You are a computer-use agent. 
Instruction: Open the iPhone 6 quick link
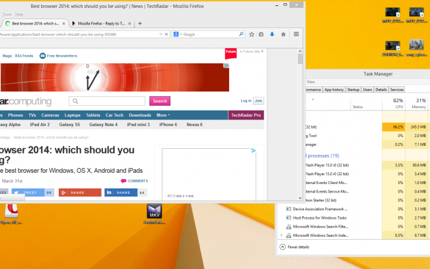(168, 124)
